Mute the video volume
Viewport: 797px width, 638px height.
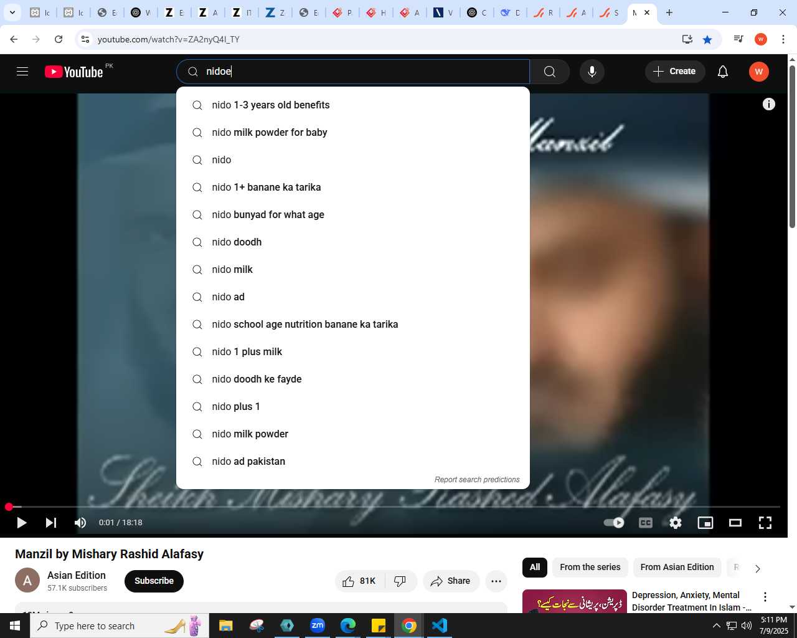click(80, 523)
